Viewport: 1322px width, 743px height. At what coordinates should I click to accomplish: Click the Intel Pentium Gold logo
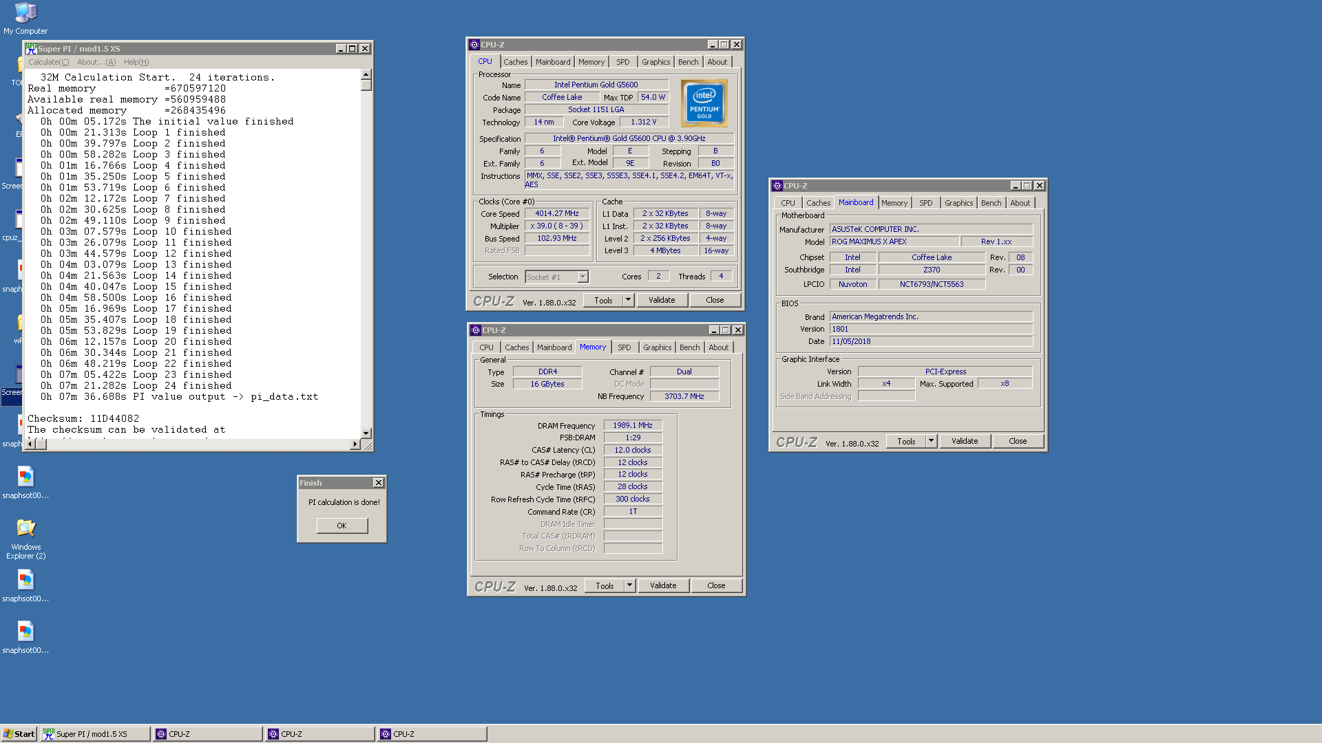[x=704, y=103]
